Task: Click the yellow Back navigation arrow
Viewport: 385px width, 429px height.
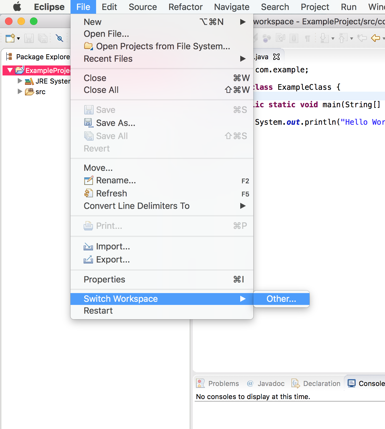Action: 375,38
